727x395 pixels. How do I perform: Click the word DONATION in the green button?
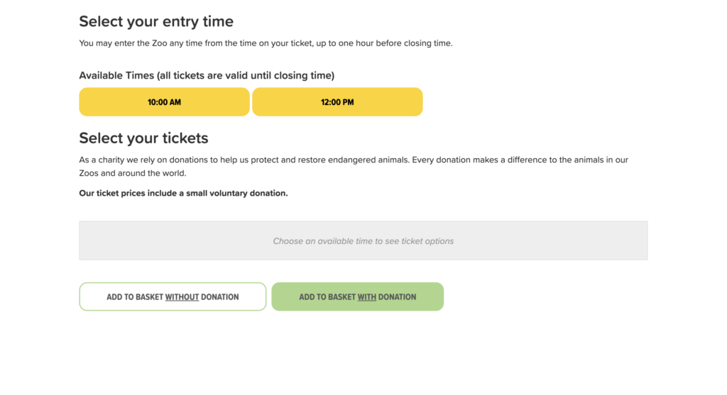point(398,297)
